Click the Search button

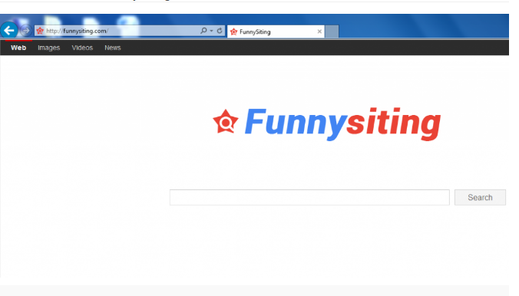pyautogui.click(x=480, y=197)
